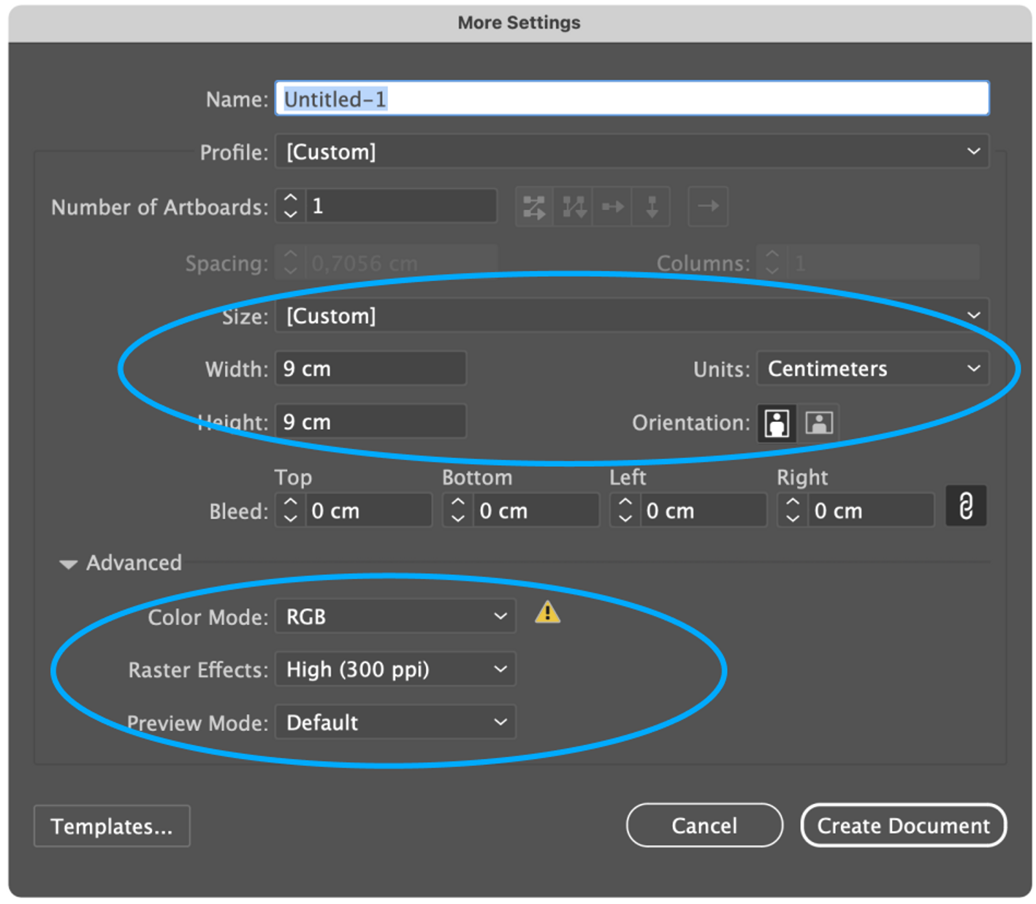Click the Arrange by Row icon
This screenshot has height=904, width=1036.
[x=612, y=207]
